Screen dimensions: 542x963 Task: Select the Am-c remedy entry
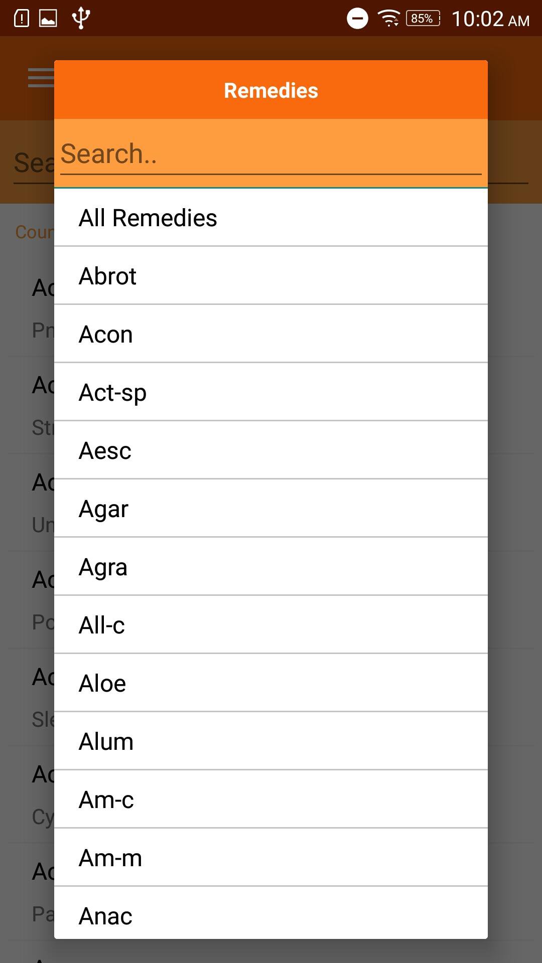(x=270, y=800)
